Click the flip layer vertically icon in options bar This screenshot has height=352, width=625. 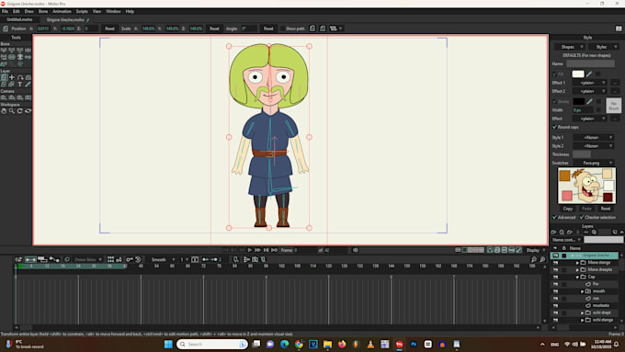coord(323,28)
